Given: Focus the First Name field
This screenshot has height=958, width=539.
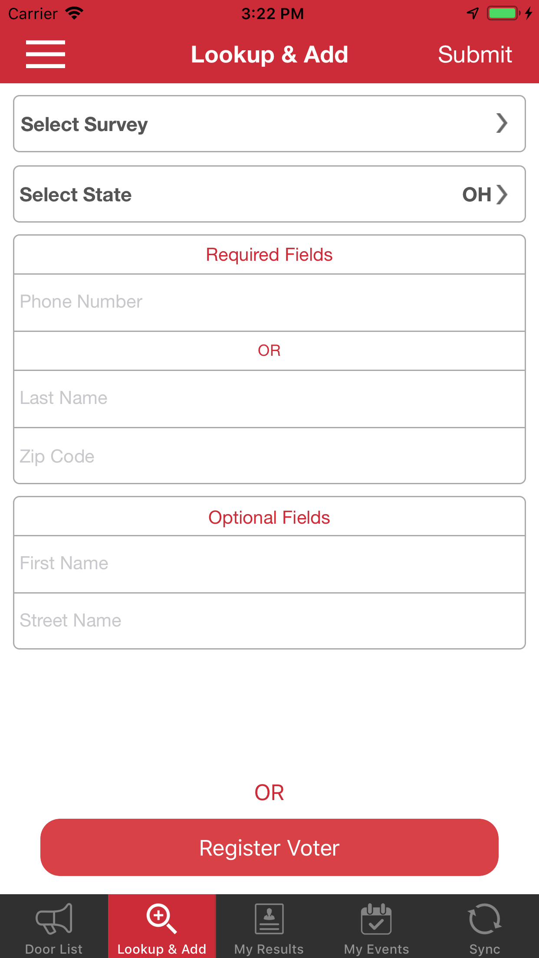Looking at the screenshot, I should (269, 563).
